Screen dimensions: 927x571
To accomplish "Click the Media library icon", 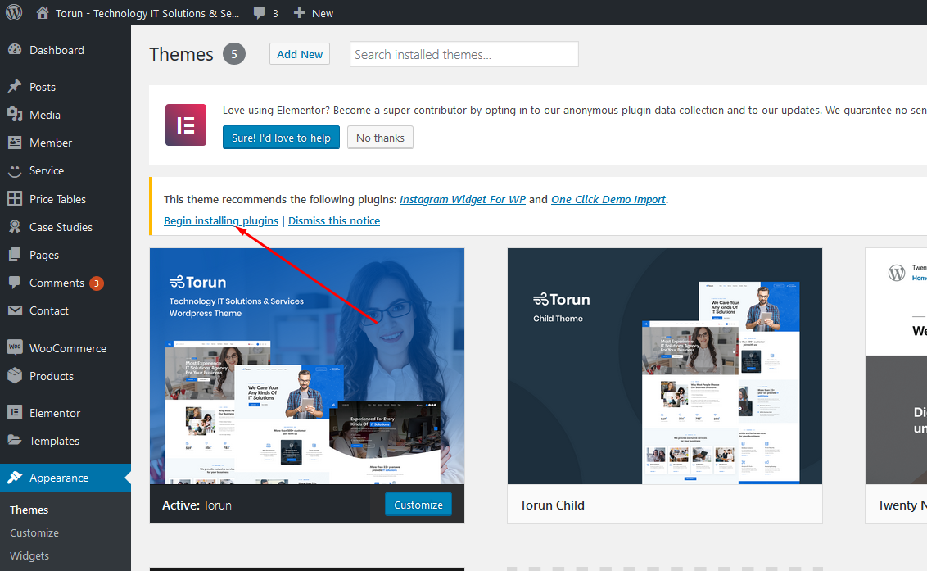I will pos(15,114).
